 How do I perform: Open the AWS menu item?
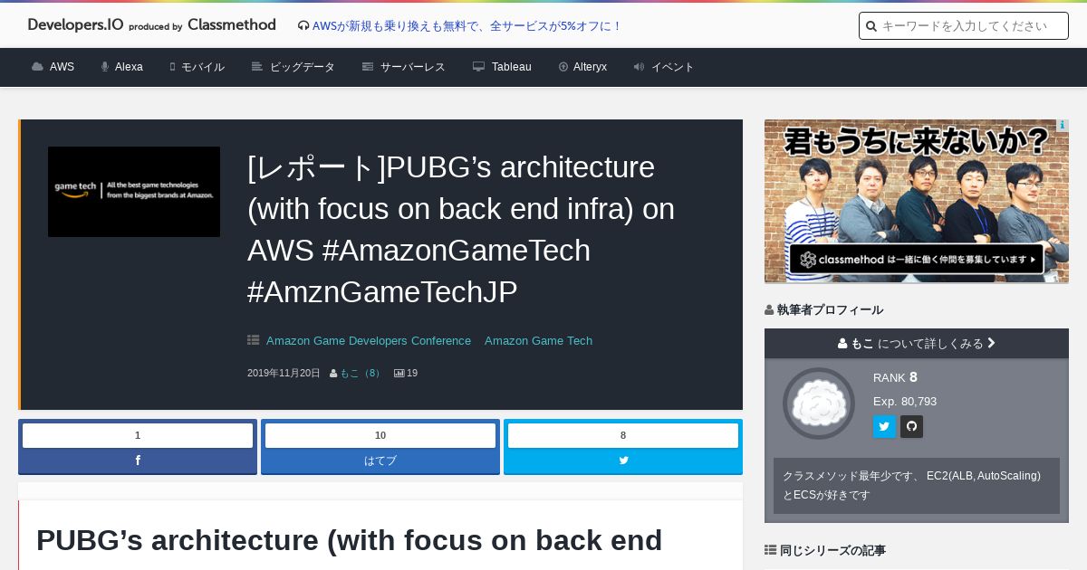pyautogui.click(x=53, y=67)
